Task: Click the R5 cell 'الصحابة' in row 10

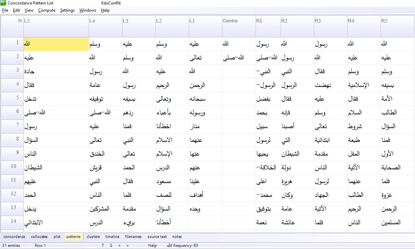Action: [397, 168]
